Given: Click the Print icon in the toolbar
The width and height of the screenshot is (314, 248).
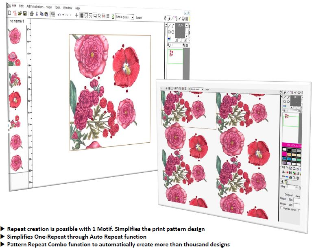Looking at the screenshot, I should (x=32, y=14).
